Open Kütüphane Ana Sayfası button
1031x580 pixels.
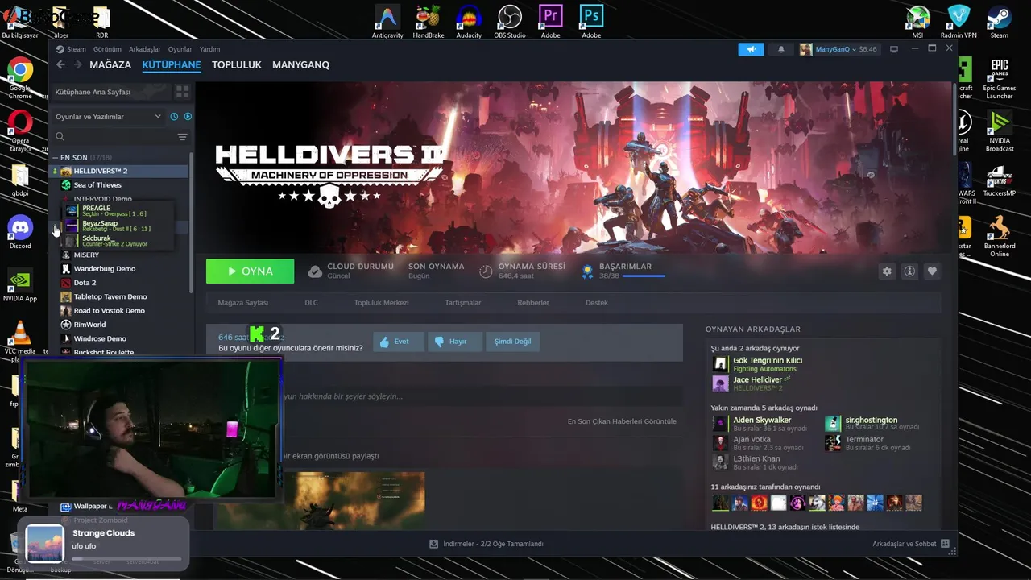pos(111,92)
